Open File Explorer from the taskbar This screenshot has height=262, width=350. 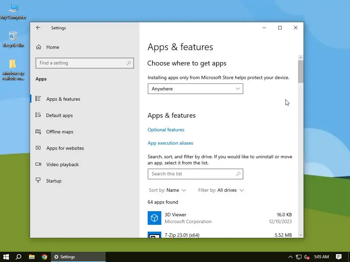32,257
